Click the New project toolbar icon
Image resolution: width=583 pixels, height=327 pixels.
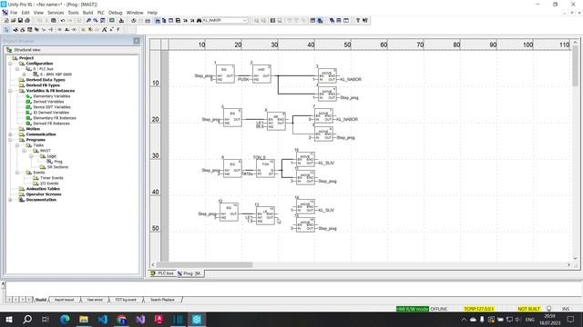point(6,21)
